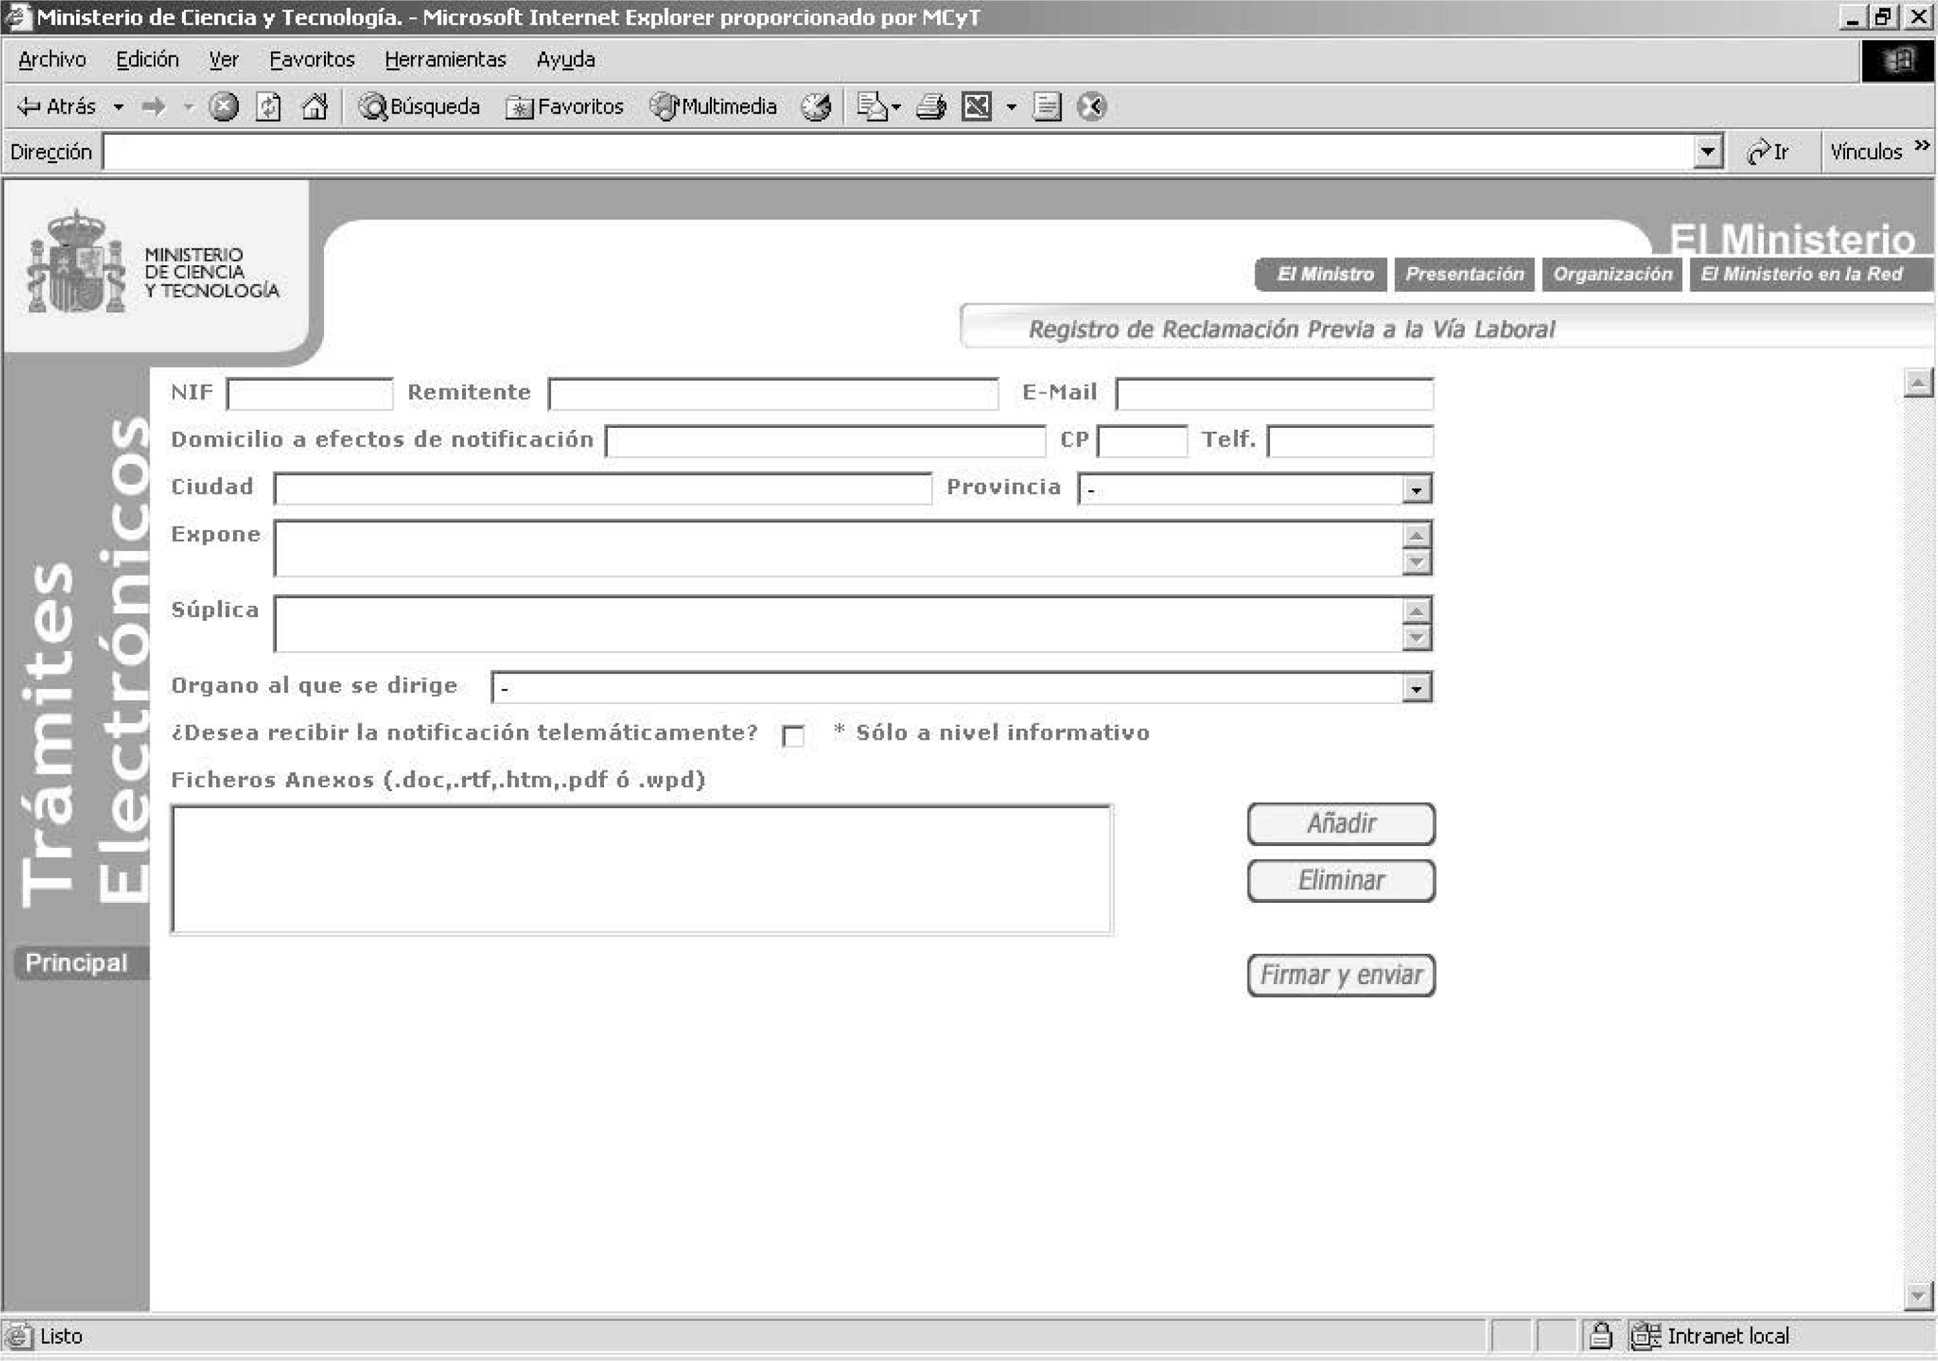Click Súplica text area scroll up arrow
Image resolution: width=1938 pixels, height=1361 pixels.
(x=1417, y=610)
